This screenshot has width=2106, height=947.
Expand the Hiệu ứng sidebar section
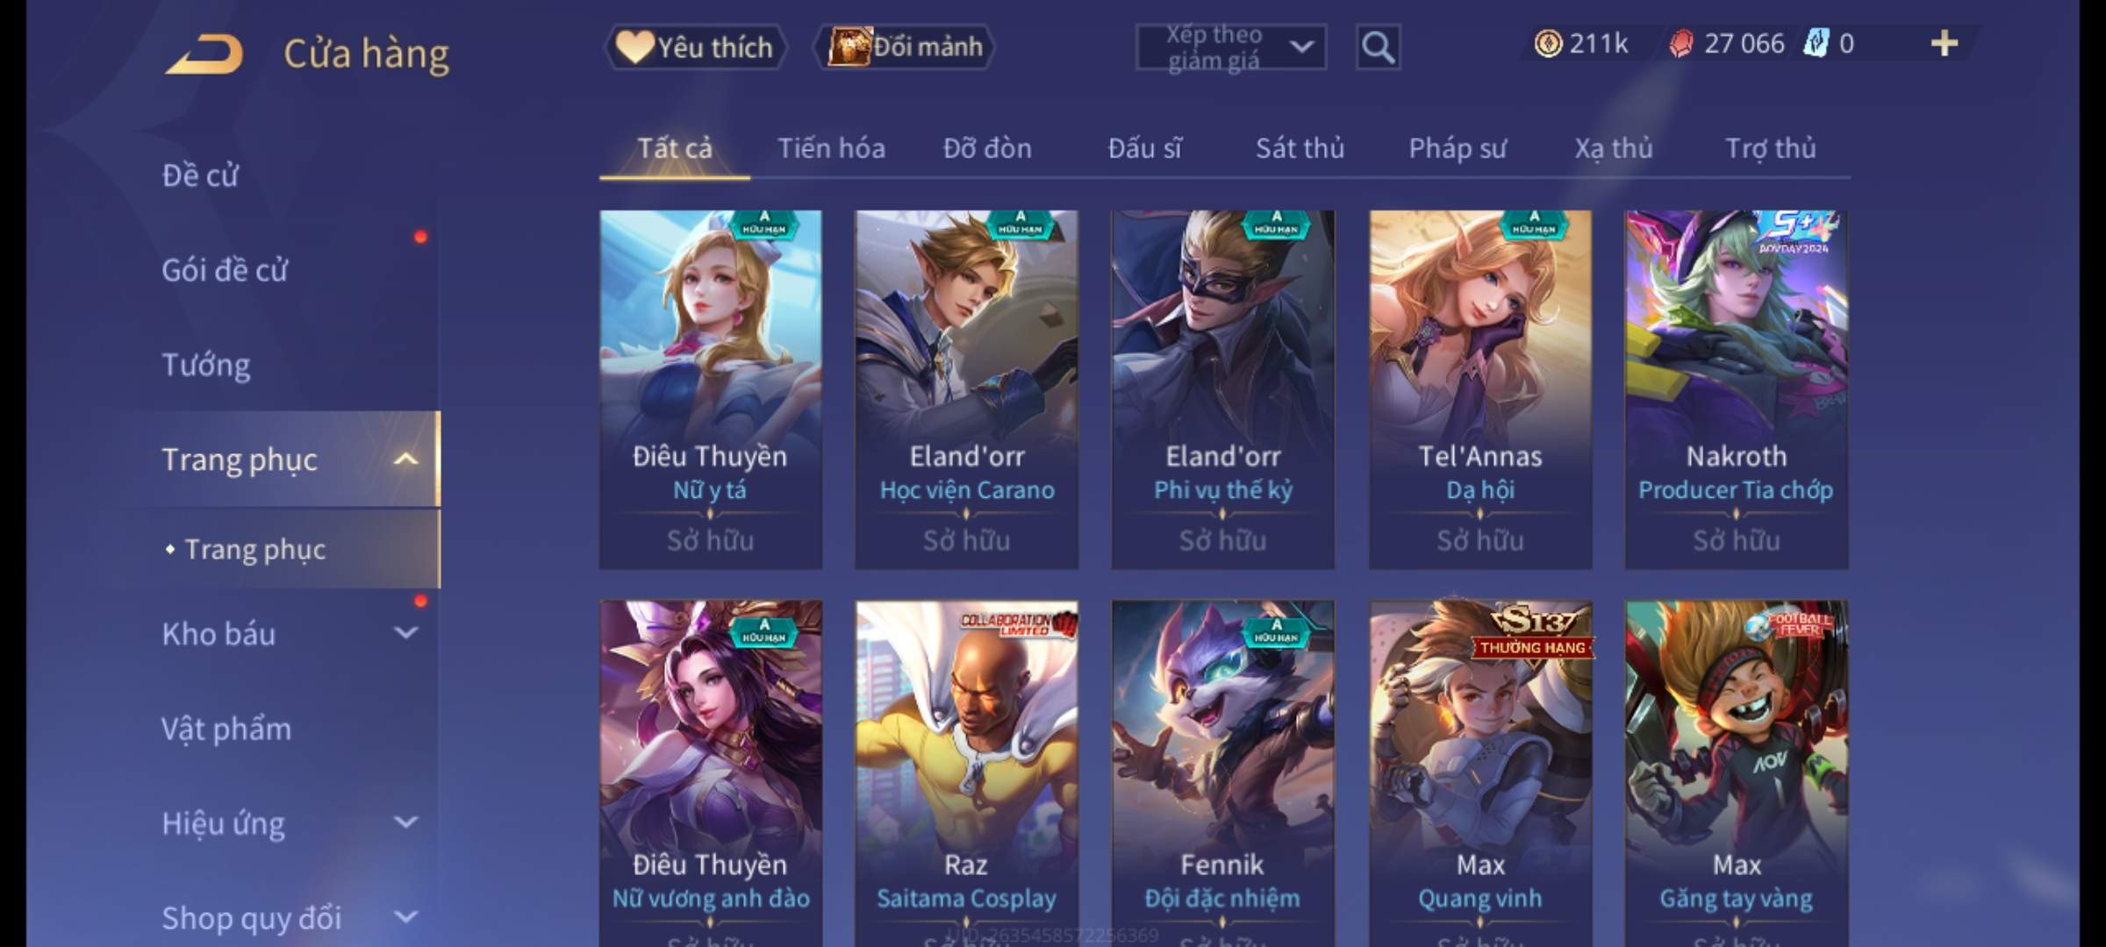pyautogui.click(x=406, y=822)
